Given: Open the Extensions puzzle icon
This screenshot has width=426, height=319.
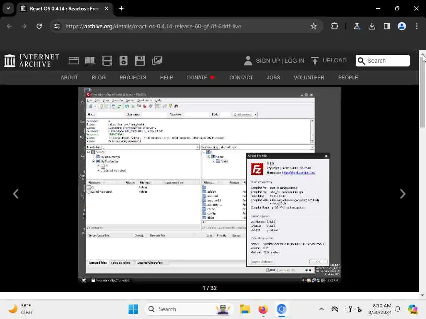Looking at the screenshot, I should 335,26.
